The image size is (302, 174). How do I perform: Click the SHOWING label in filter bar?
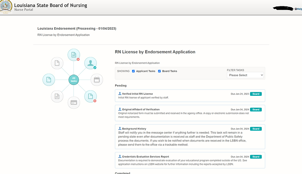tap(123, 71)
